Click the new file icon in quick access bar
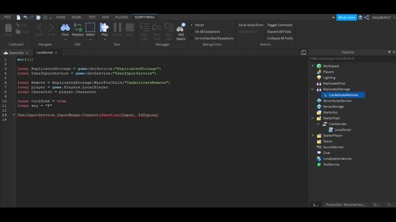 pyautogui.click(x=19, y=17)
